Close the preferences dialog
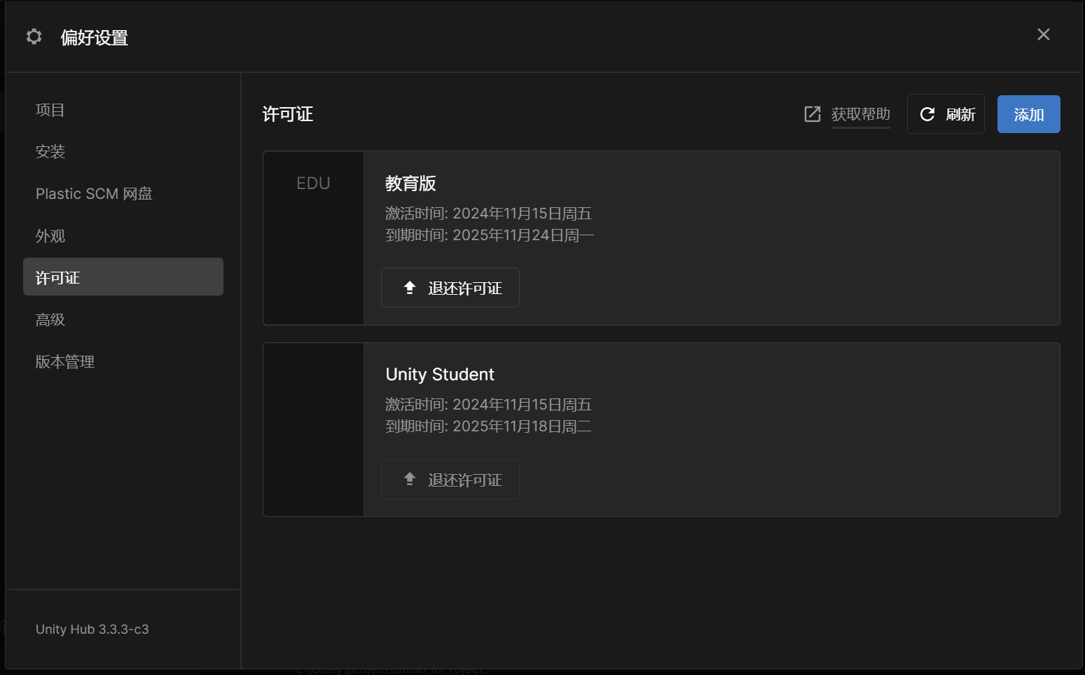Image resolution: width=1085 pixels, height=675 pixels. (1044, 34)
